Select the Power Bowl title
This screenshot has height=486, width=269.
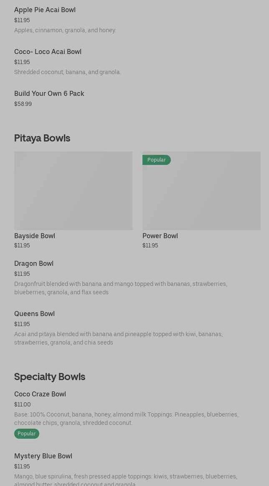click(160, 236)
